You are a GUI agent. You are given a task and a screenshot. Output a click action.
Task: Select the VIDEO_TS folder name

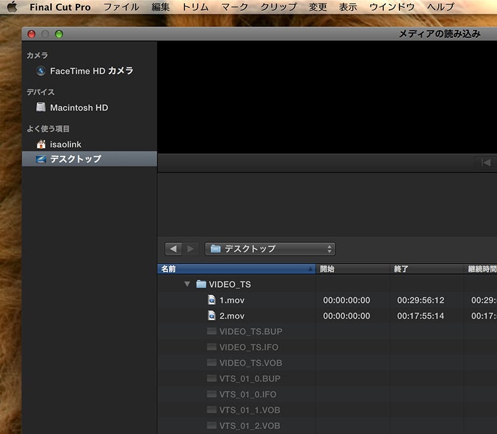[x=230, y=285]
